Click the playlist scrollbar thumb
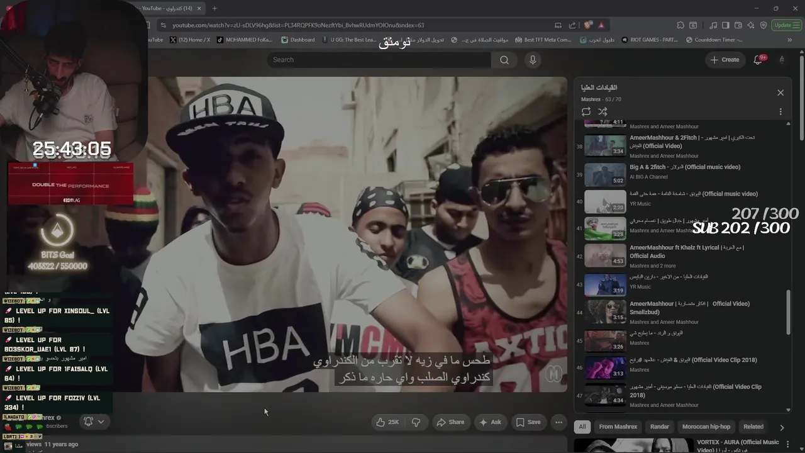Screen dimensions: 805x453 point(789,313)
